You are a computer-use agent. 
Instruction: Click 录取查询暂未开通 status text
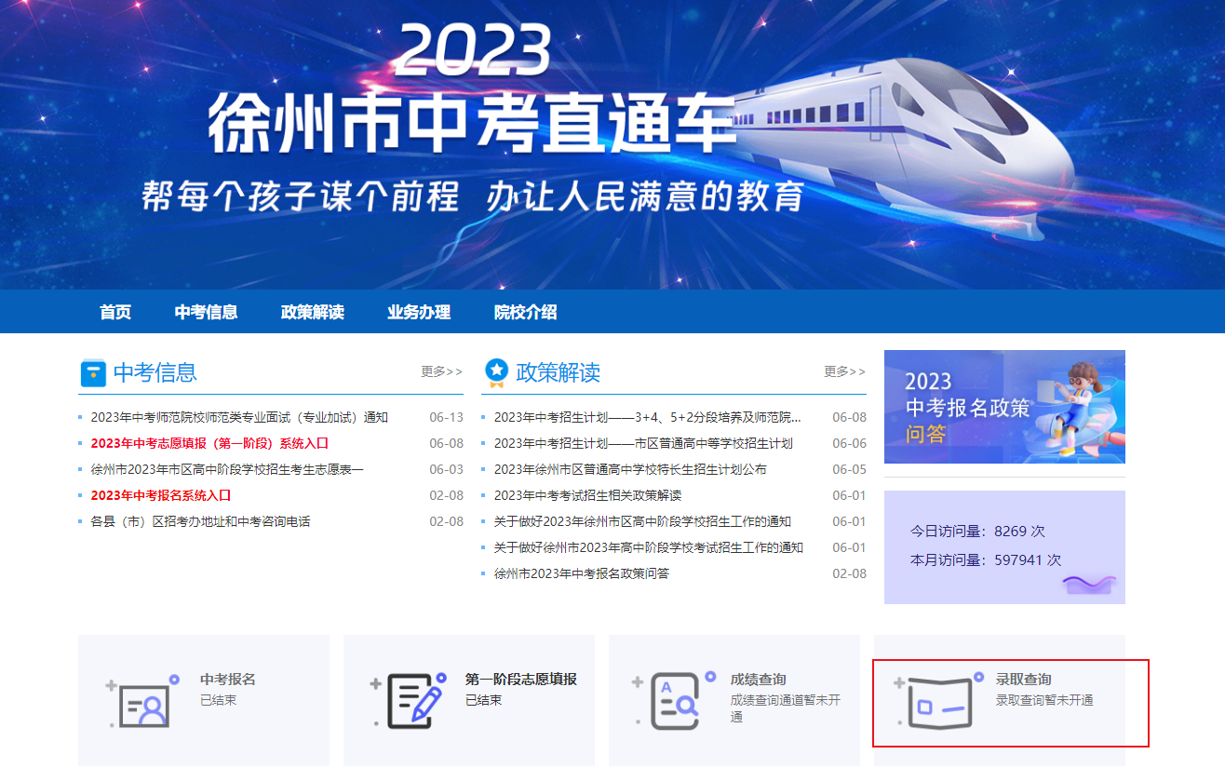1044,700
